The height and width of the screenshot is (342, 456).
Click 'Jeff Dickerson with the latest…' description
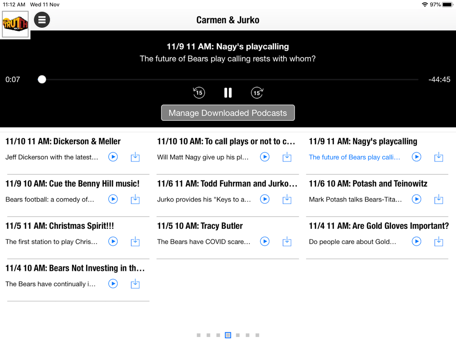(52, 157)
